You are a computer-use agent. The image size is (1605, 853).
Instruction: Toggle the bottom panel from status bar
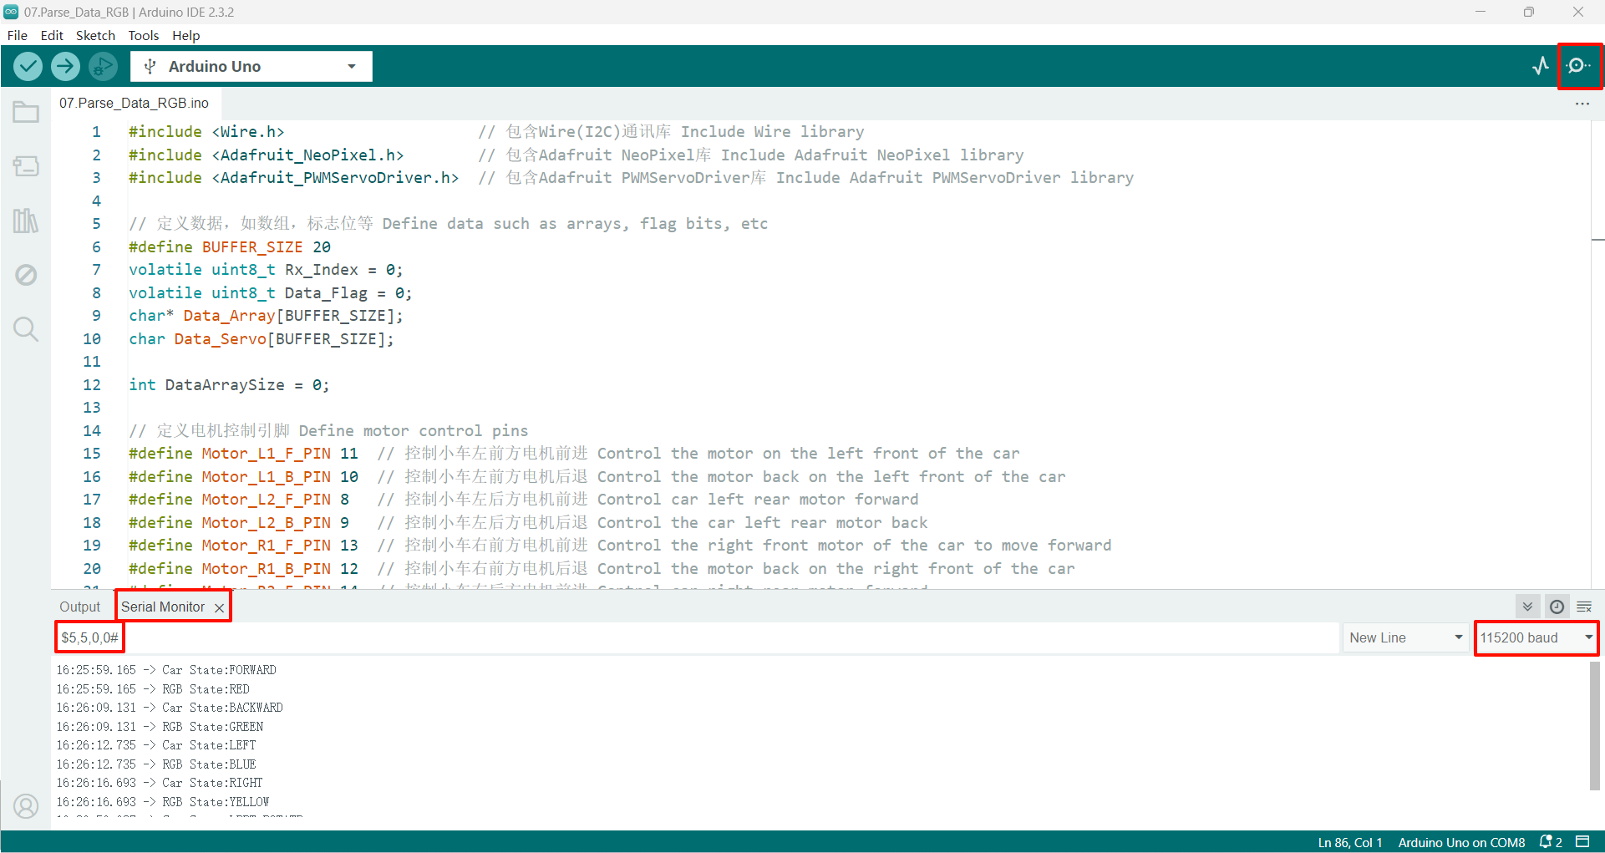[1582, 841]
